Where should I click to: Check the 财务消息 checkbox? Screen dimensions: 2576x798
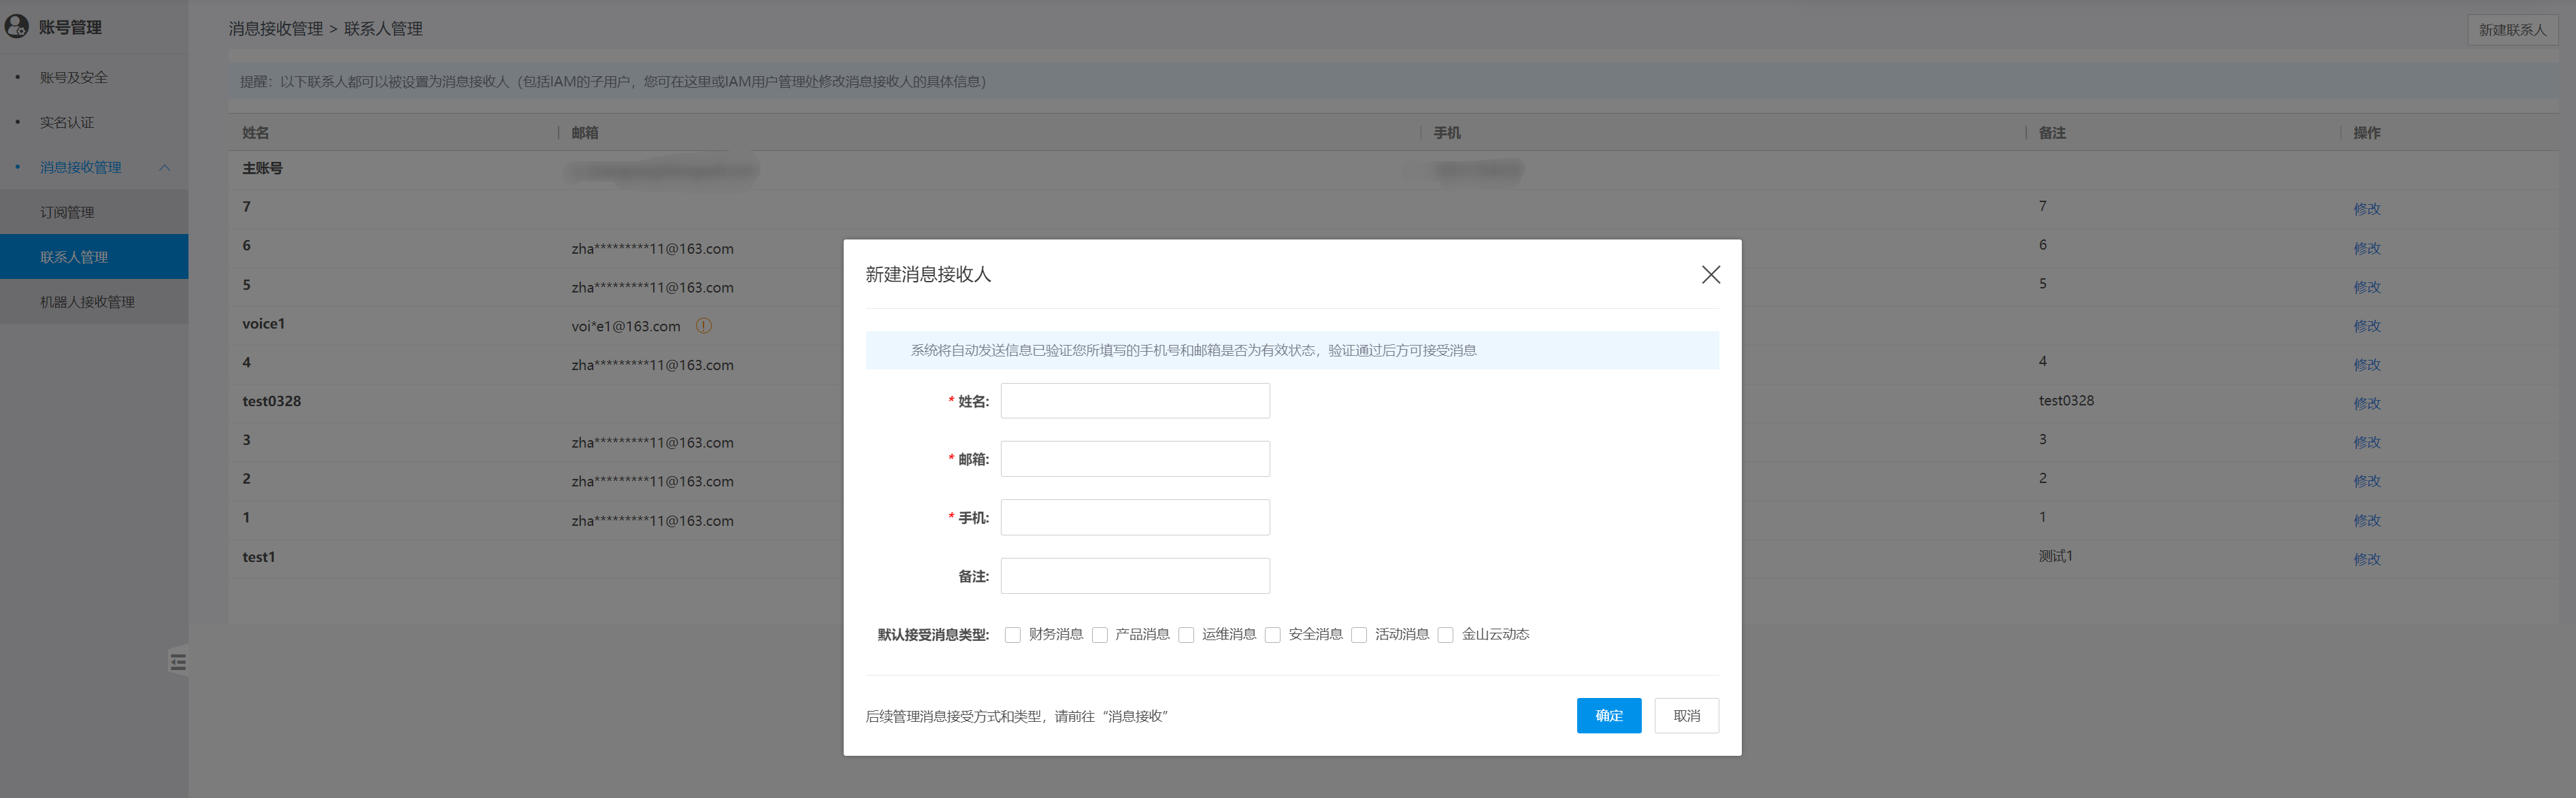pyautogui.click(x=1012, y=635)
